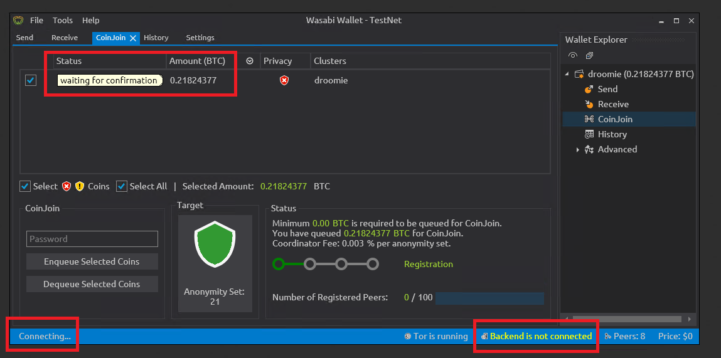Switch to the Send tab

tap(24, 38)
